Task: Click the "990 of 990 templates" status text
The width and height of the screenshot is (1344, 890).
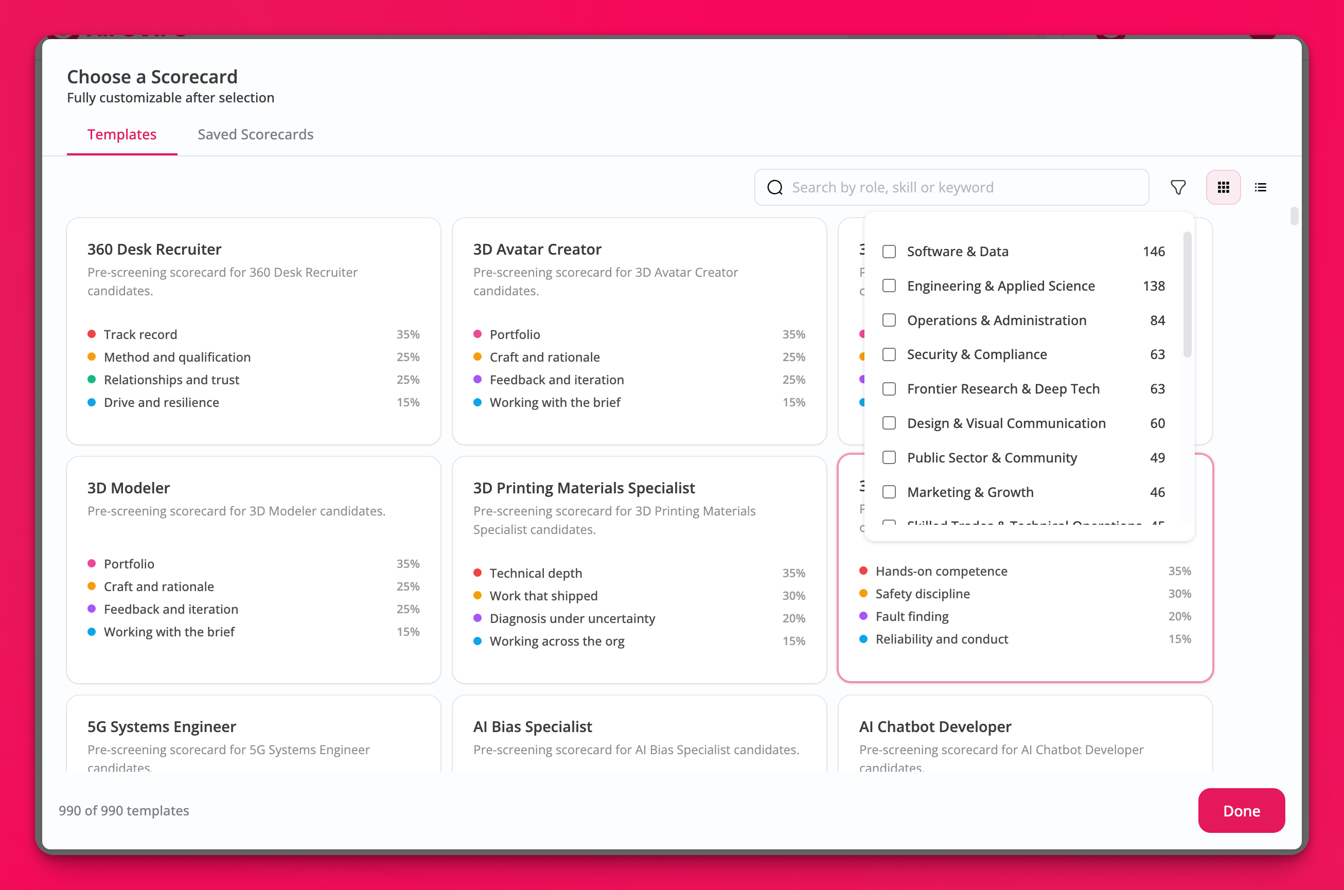Action: click(123, 811)
